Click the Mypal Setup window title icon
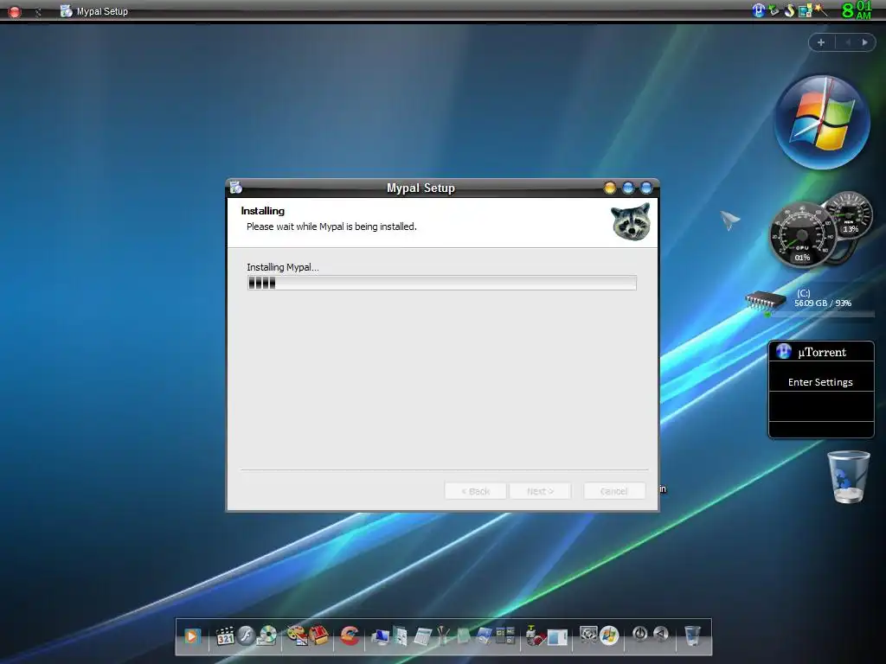Image resolution: width=886 pixels, height=664 pixels. [x=235, y=188]
